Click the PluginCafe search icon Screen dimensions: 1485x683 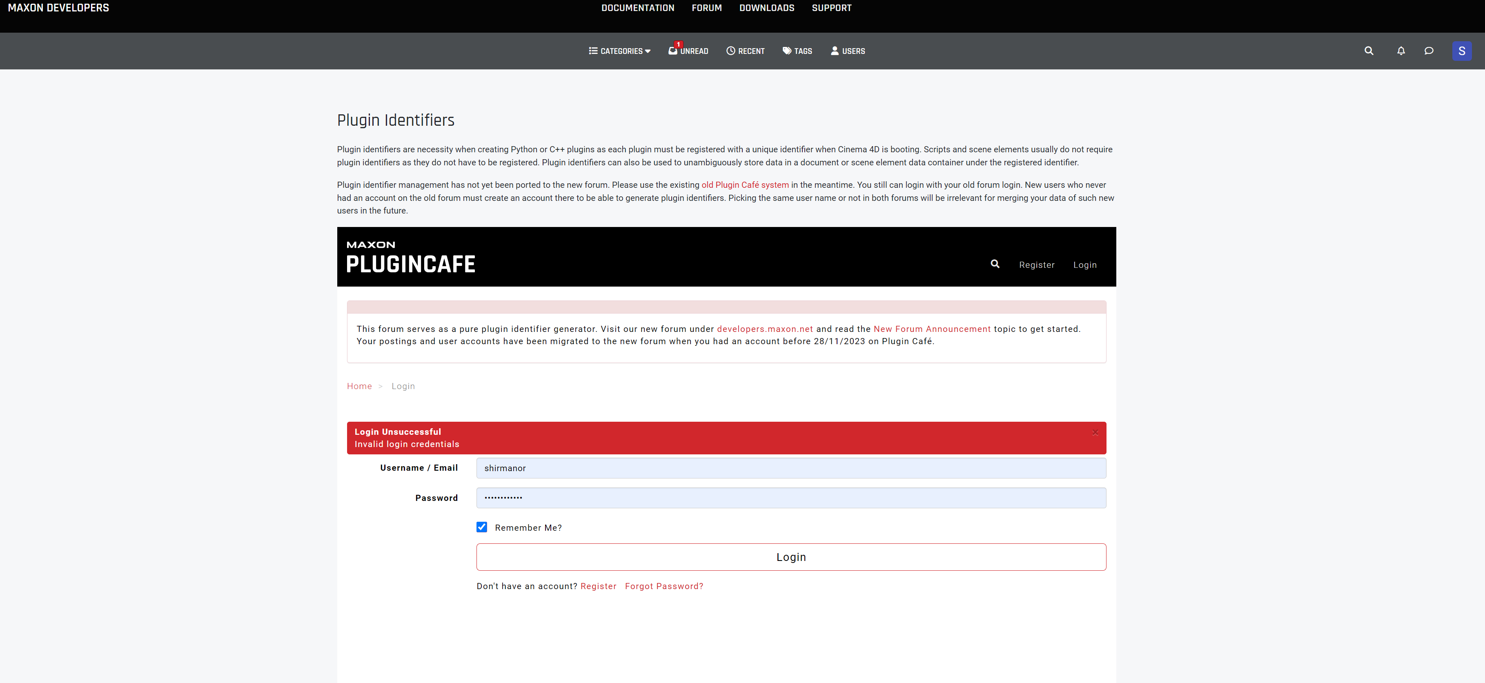pyautogui.click(x=994, y=264)
